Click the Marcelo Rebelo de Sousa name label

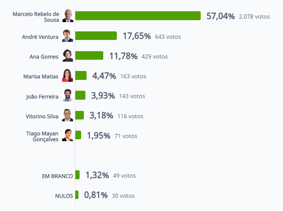(x=36, y=17)
